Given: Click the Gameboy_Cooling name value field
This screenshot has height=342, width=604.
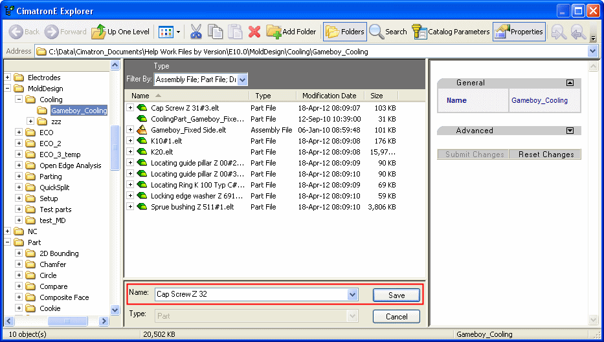Looking at the screenshot, I should click(544, 100).
